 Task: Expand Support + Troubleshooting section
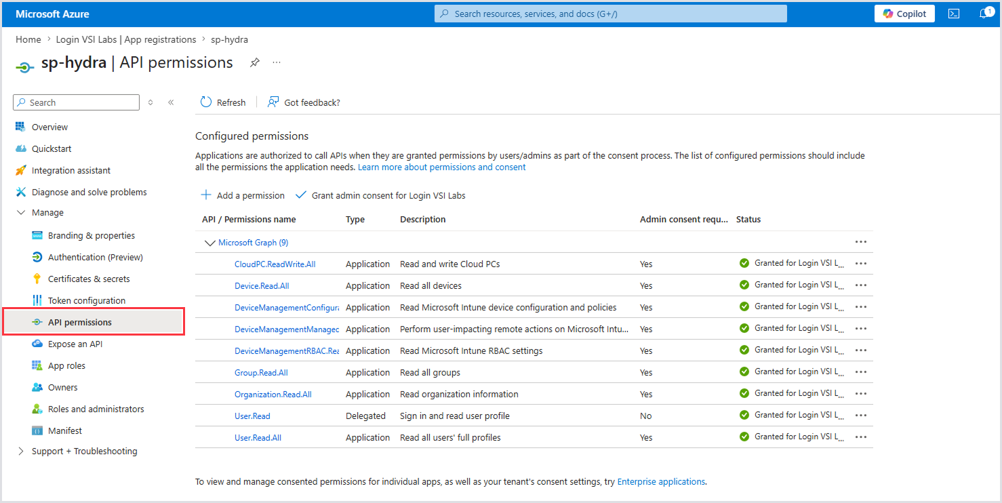click(20, 451)
